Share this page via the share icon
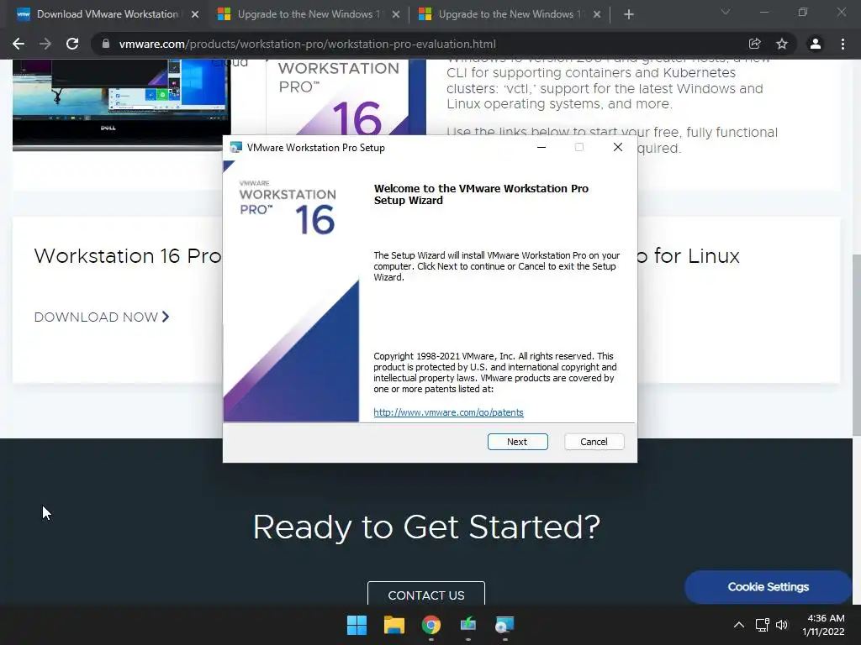This screenshot has height=645, width=861. (754, 44)
